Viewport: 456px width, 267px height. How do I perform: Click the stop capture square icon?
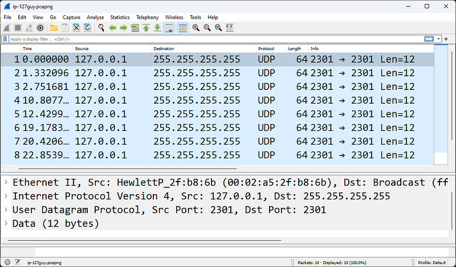(x=18, y=28)
